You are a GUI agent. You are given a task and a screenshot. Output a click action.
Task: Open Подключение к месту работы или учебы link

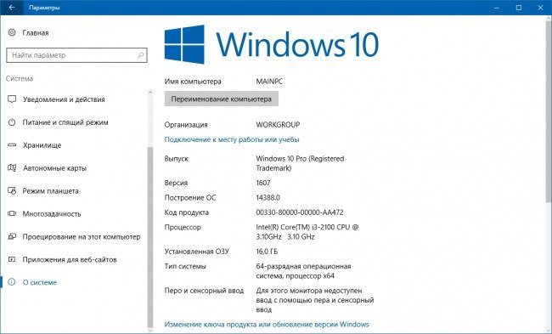(x=232, y=139)
